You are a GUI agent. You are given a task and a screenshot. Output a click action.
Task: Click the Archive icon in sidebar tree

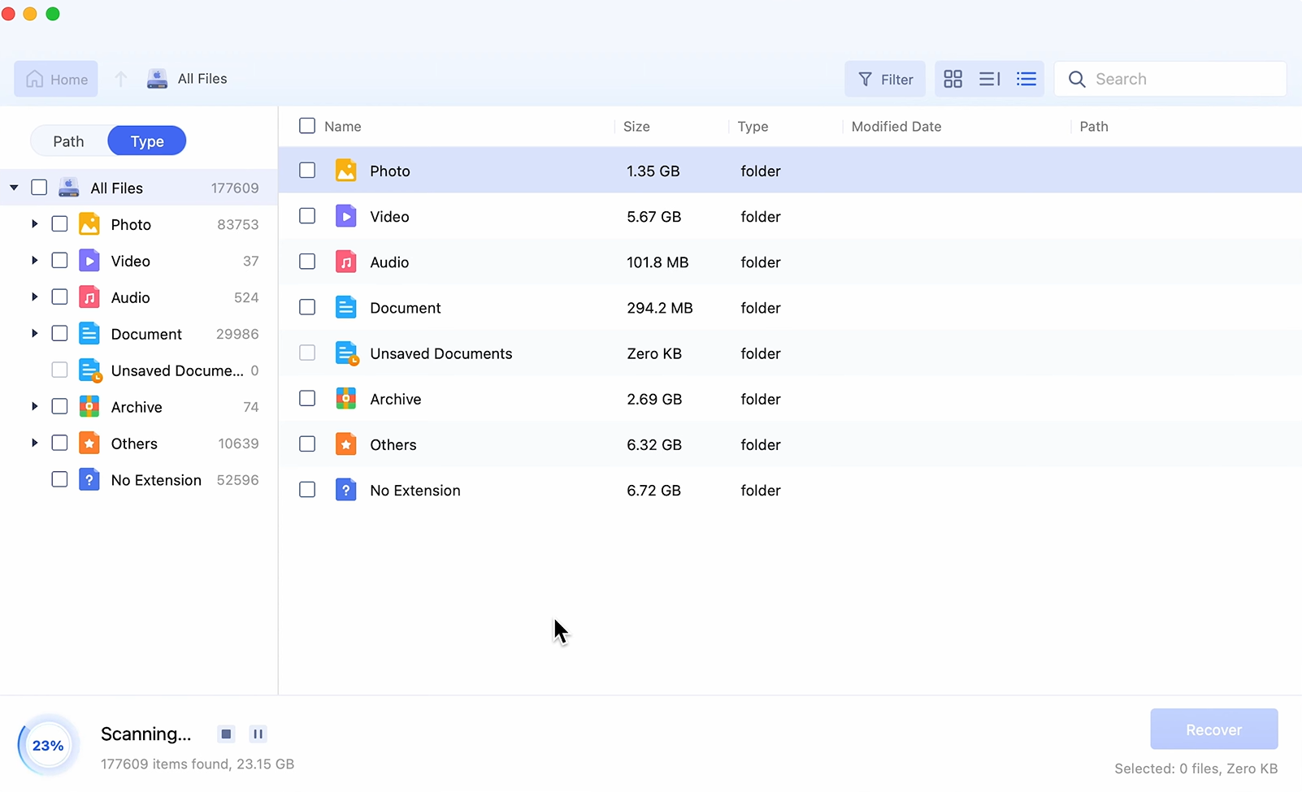point(89,406)
